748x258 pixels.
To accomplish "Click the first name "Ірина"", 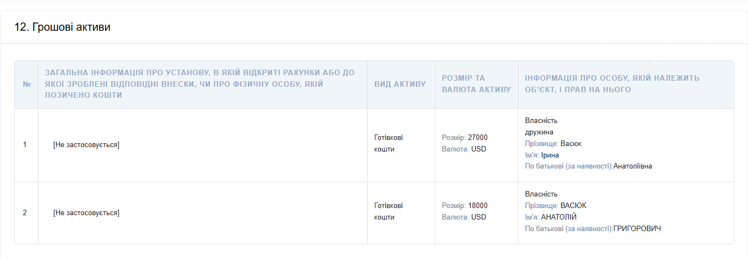I will 550,155.
